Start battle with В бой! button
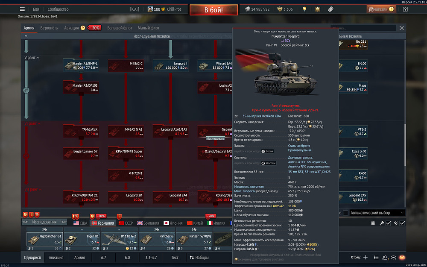The width and height of the screenshot is (427, 267). coord(213,10)
